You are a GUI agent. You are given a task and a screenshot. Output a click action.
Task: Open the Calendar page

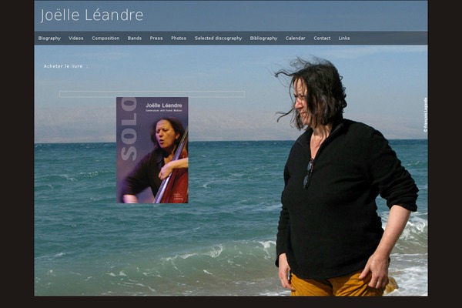[x=296, y=38]
